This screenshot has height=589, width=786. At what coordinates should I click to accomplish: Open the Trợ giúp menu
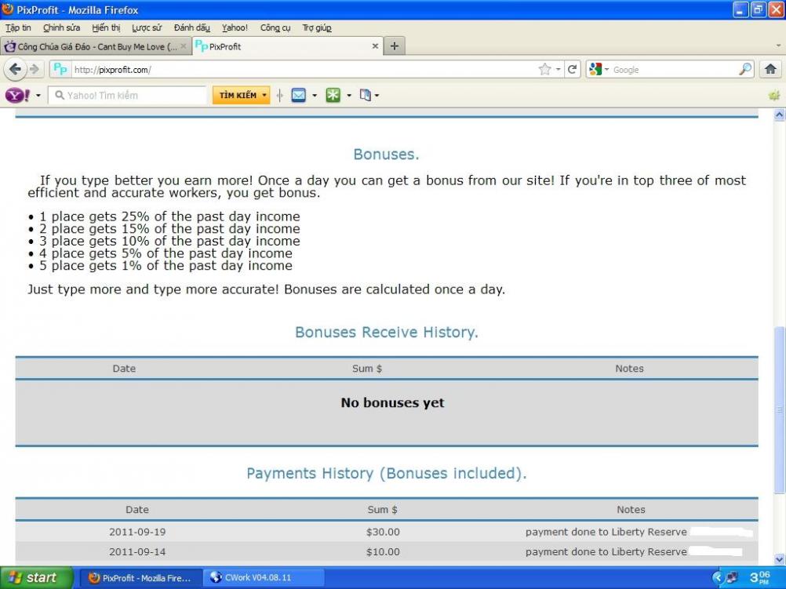[316, 27]
